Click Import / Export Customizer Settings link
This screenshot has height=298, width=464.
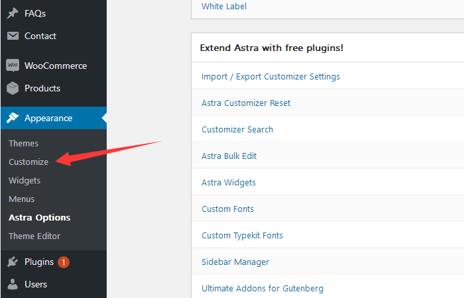pos(270,76)
